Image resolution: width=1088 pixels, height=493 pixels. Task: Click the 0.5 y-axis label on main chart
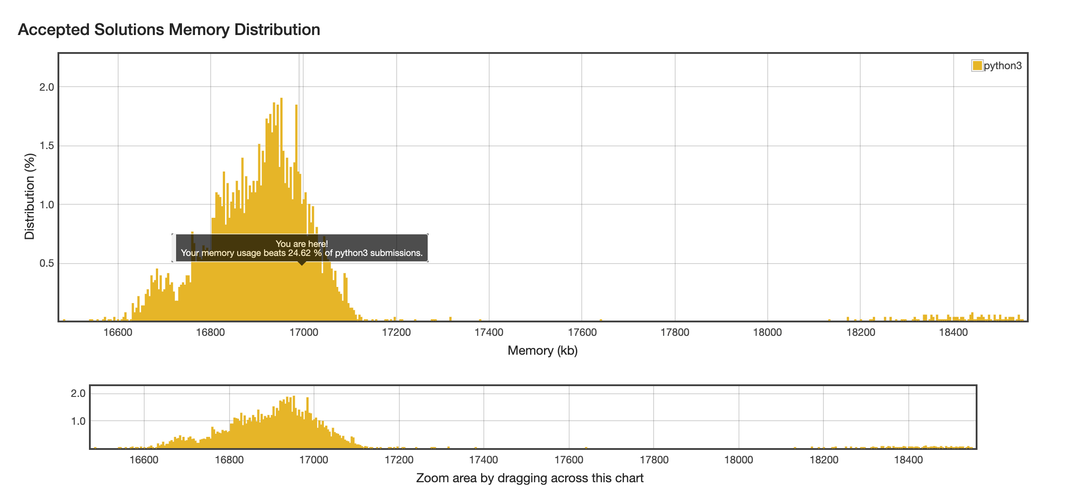[47, 263]
